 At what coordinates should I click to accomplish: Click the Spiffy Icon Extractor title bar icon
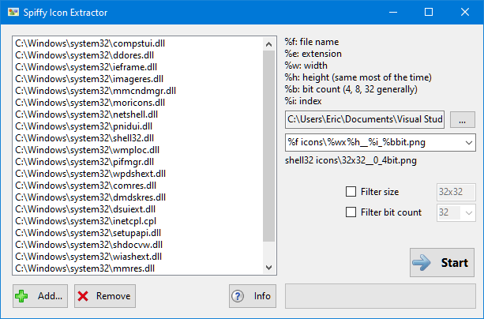pos(13,13)
